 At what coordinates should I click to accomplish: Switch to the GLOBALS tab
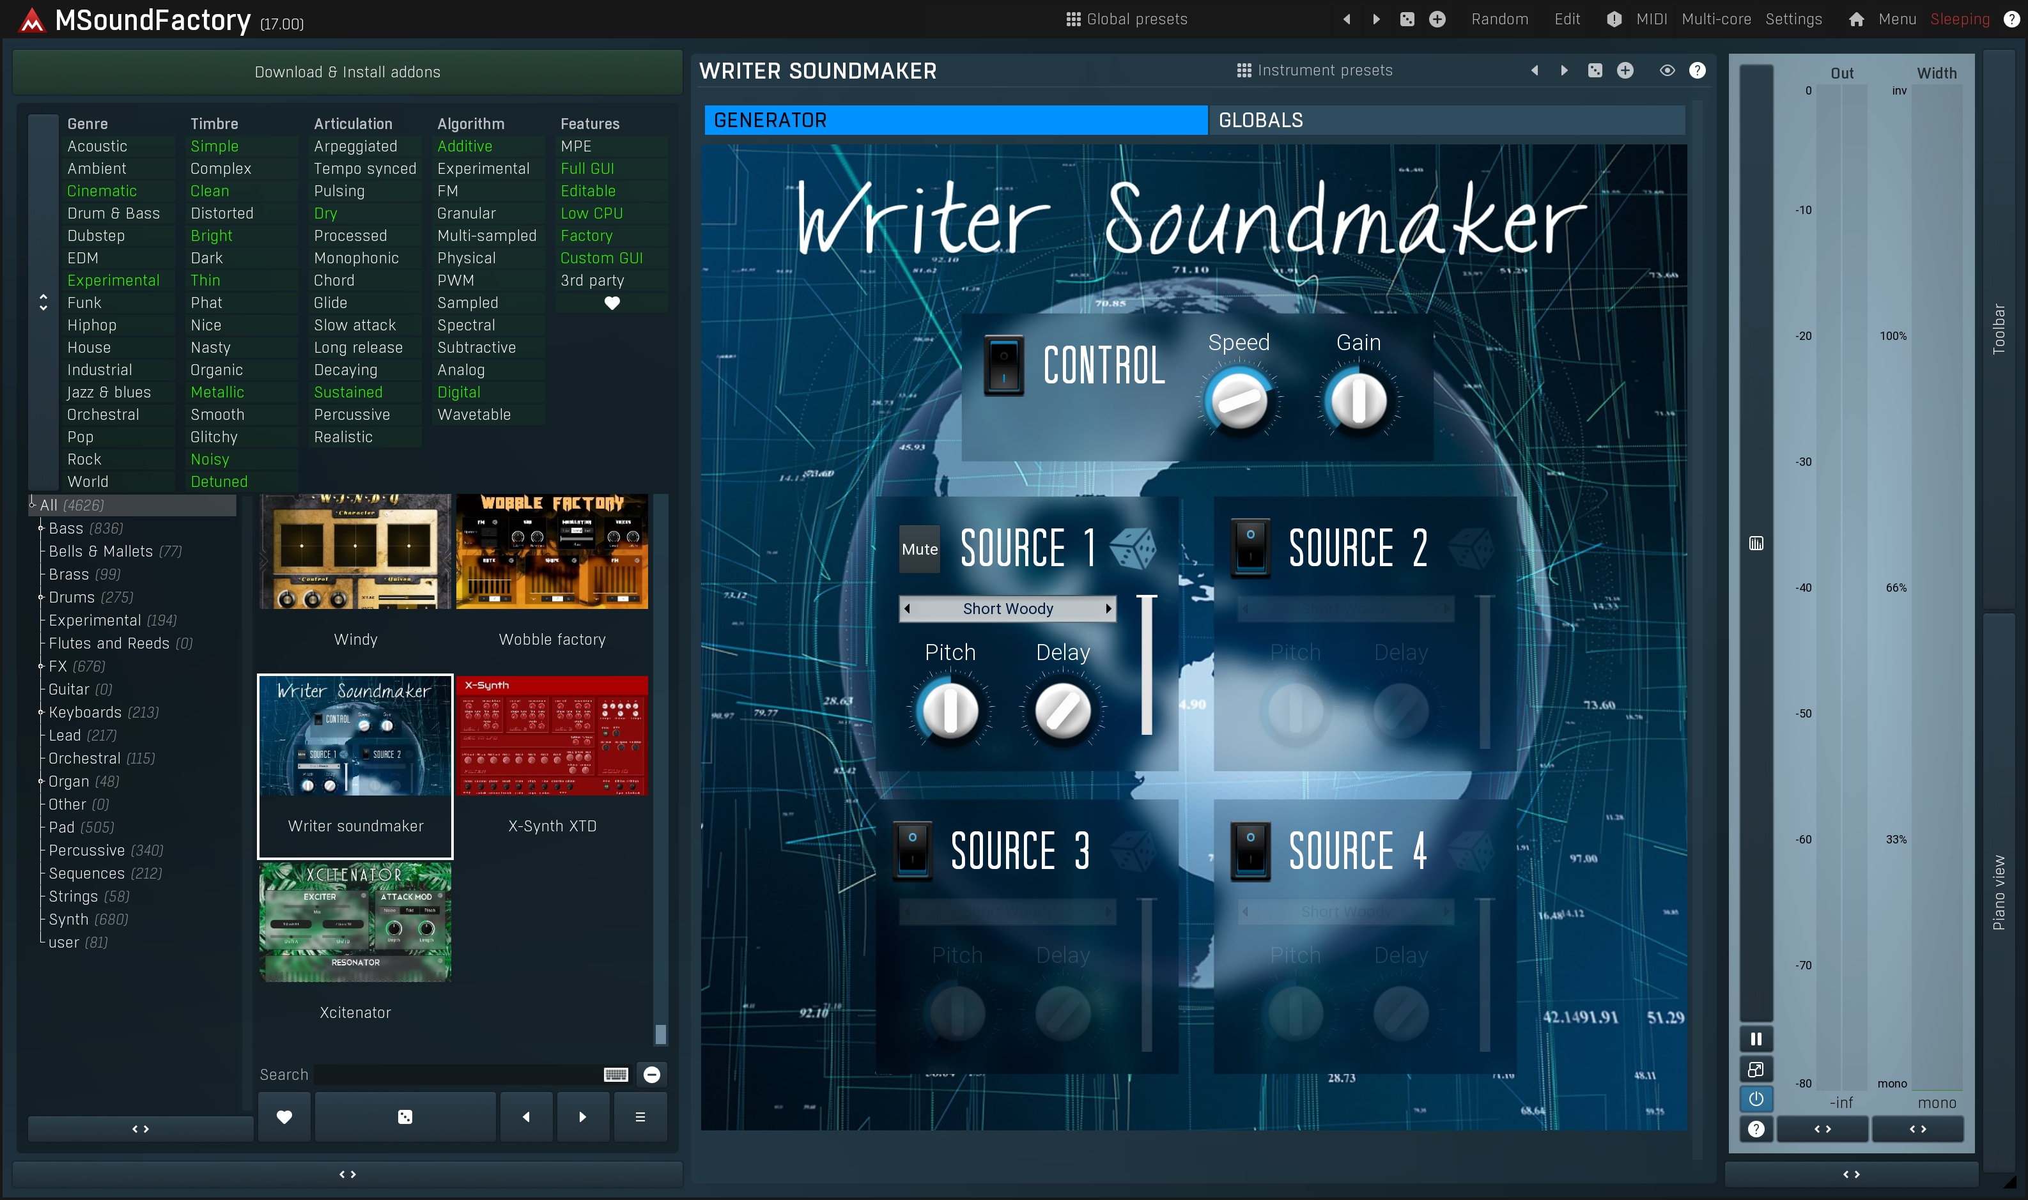click(1260, 121)
